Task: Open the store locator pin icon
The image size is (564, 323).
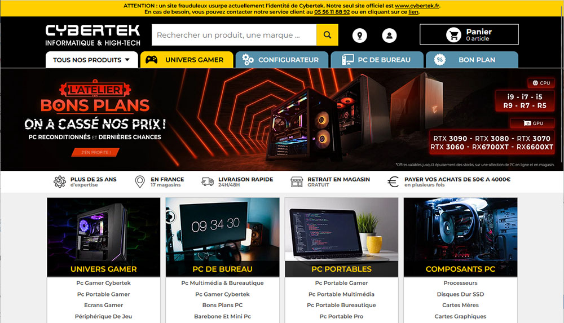Action: [x=359, y=36]
